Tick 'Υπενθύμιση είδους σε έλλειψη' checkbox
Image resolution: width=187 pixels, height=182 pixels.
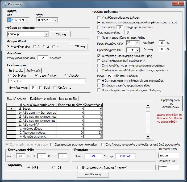click(99, 18)
